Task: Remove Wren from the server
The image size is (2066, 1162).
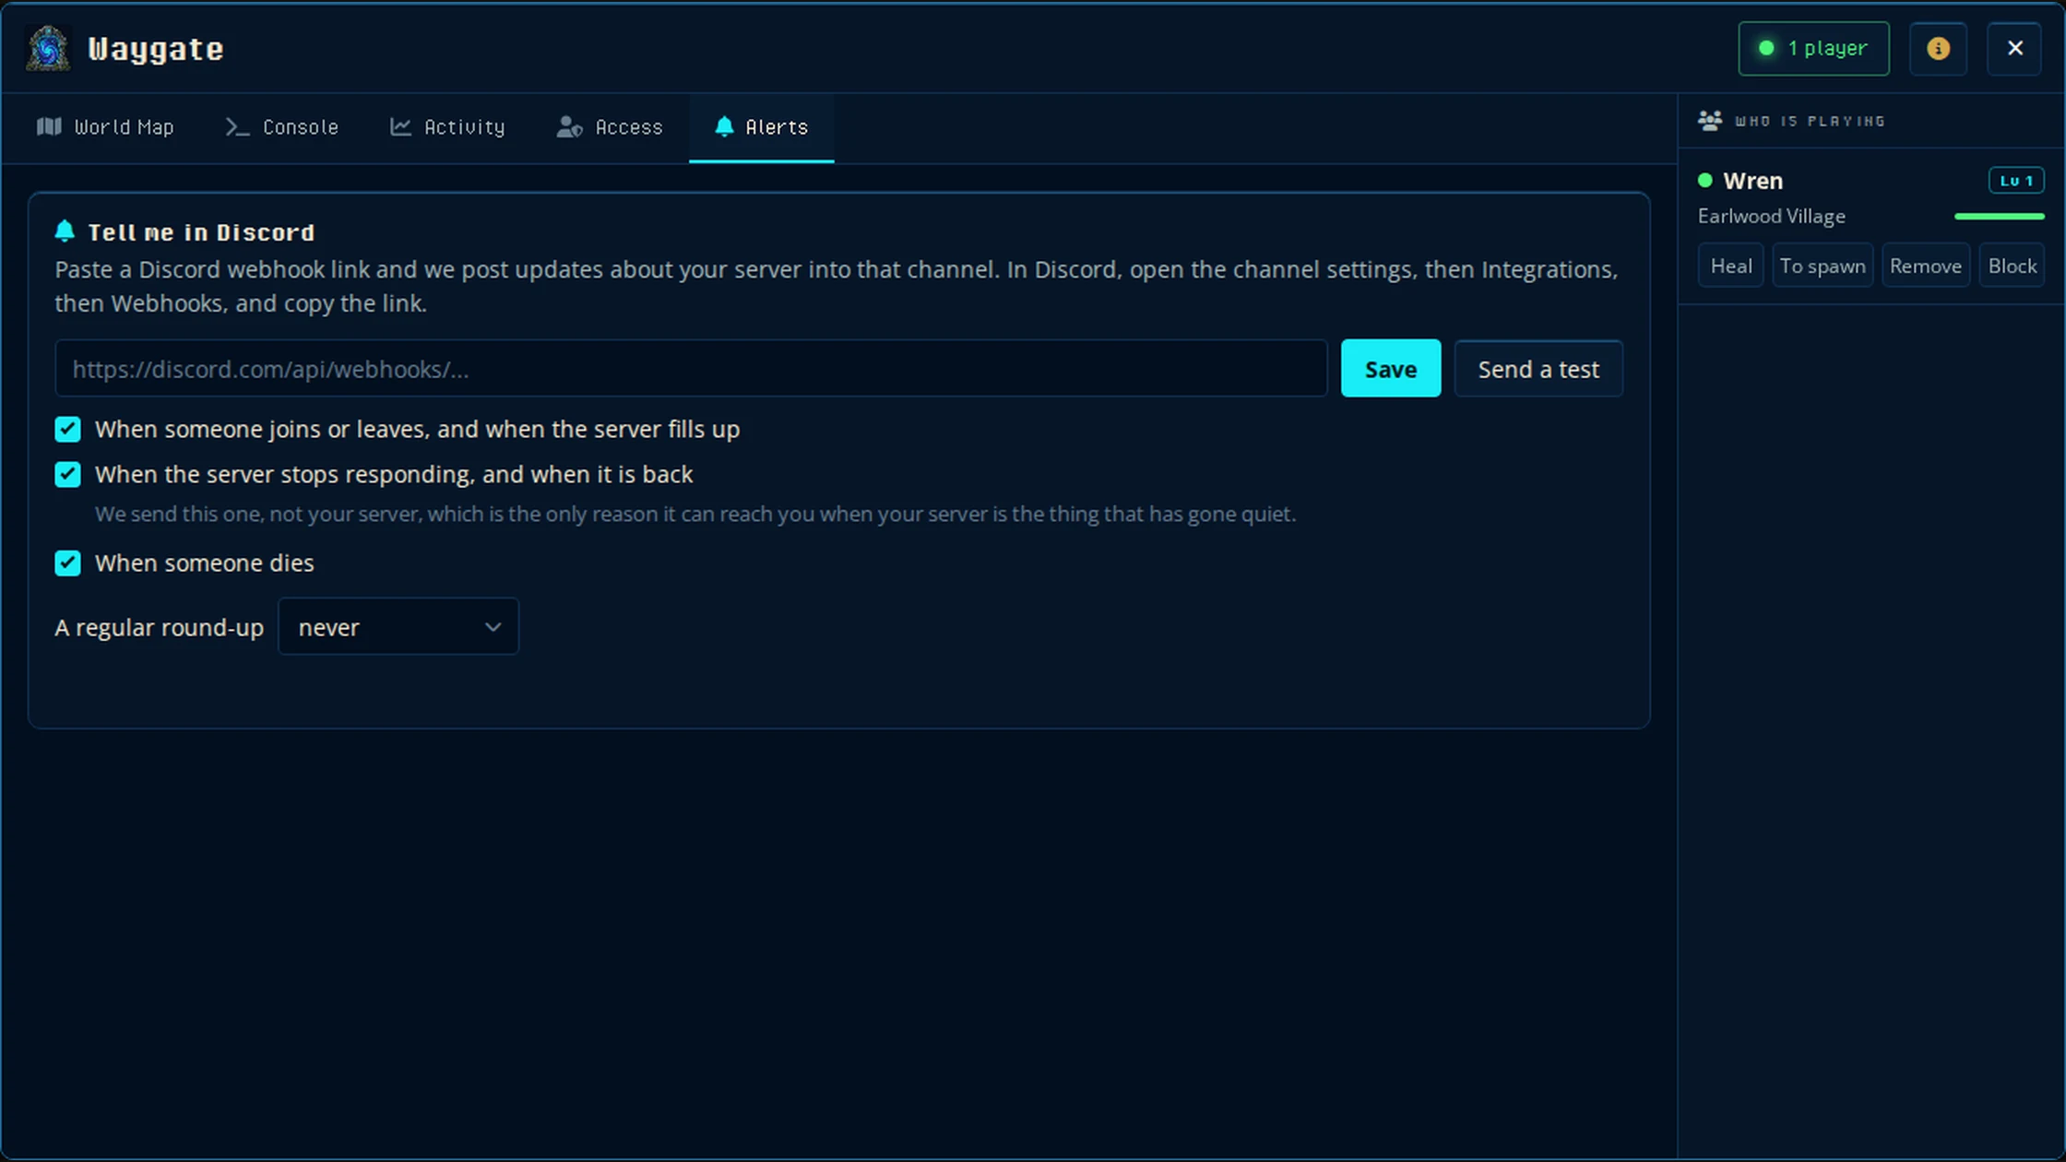Action: point(1926,266)
